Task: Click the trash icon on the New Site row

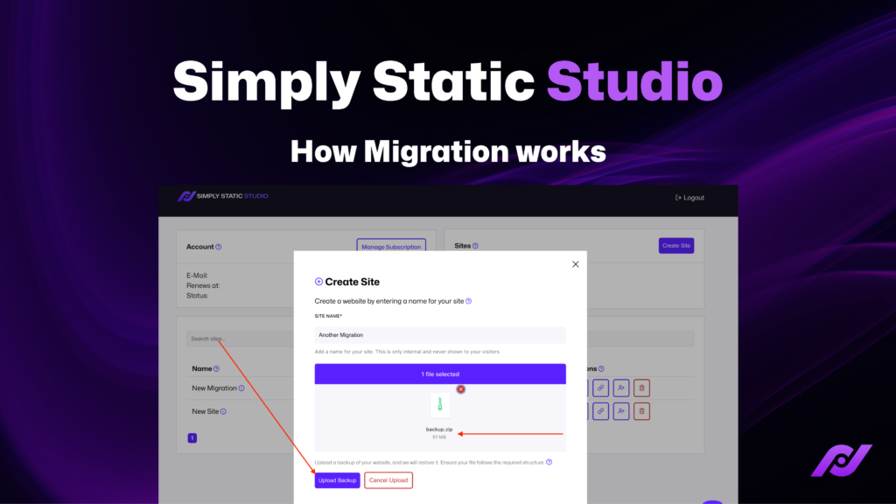Action: pyautogui.click(x=641, y=410)
